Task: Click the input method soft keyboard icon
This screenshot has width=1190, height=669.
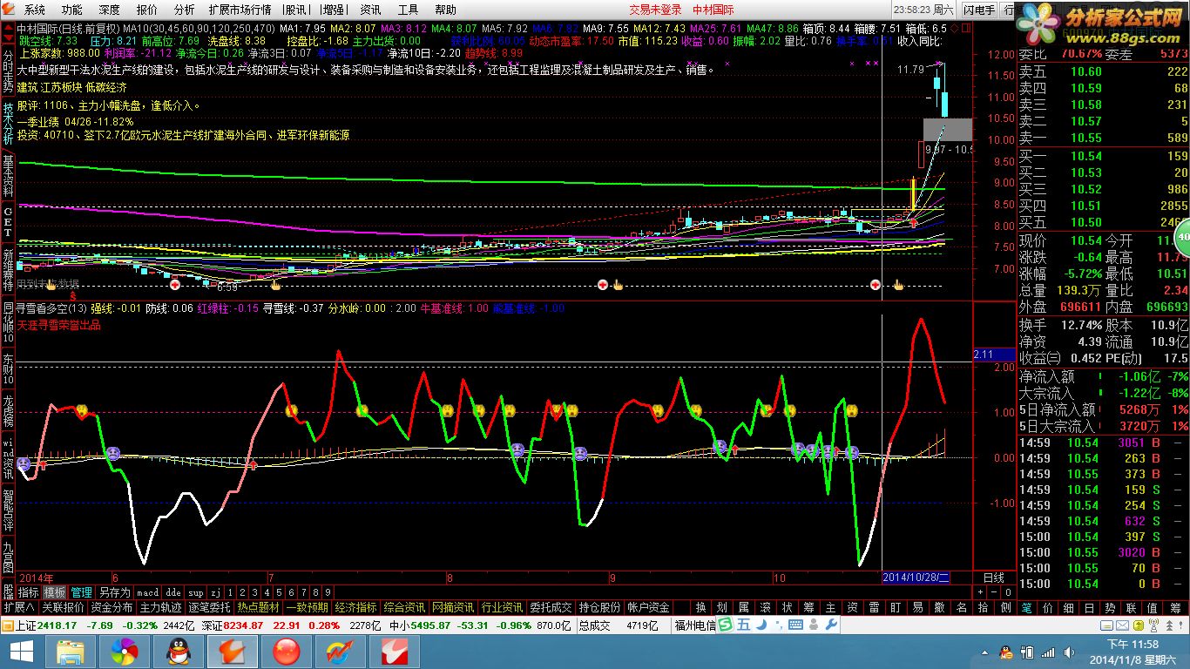Action: pos(795,625)
